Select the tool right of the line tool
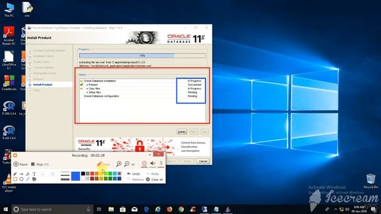Viewport: 381px width, 214px height. click(35, 179)
